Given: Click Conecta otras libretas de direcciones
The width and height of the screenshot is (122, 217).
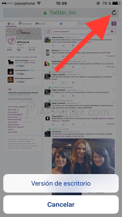Looking at the screenshot, I should [20, 99].
